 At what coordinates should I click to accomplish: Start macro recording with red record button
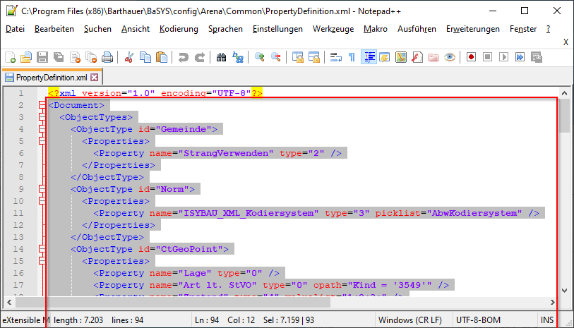click(470, 57)
